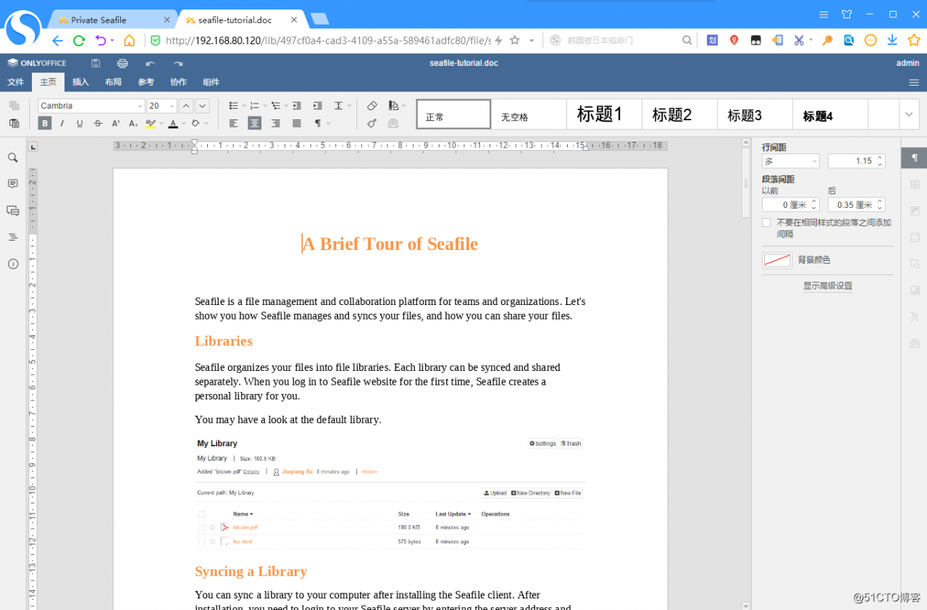Toggle Underline on the selected text
Screen dimensions: 927x610
point(80,123)
